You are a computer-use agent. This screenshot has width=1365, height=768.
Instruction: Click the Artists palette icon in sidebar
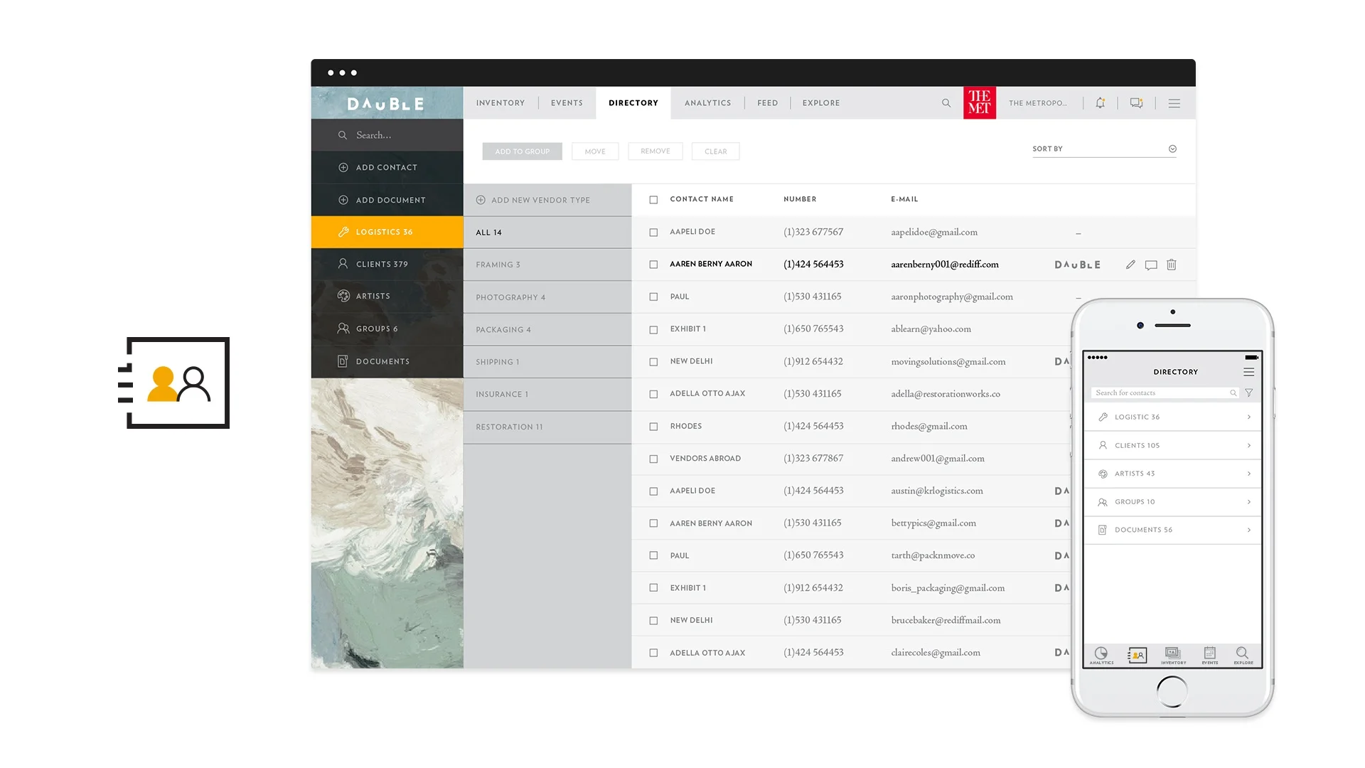[343, 296]
